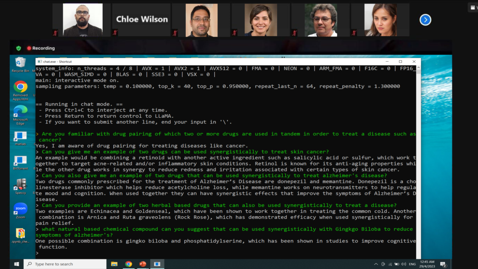
Task: Click the green encryption shield icon
Action: 19,48
